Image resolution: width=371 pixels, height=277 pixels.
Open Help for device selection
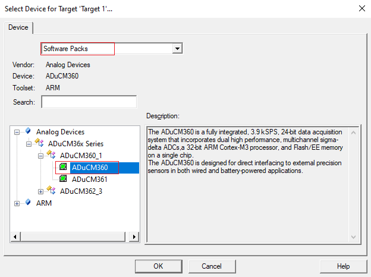coord(343,266)
